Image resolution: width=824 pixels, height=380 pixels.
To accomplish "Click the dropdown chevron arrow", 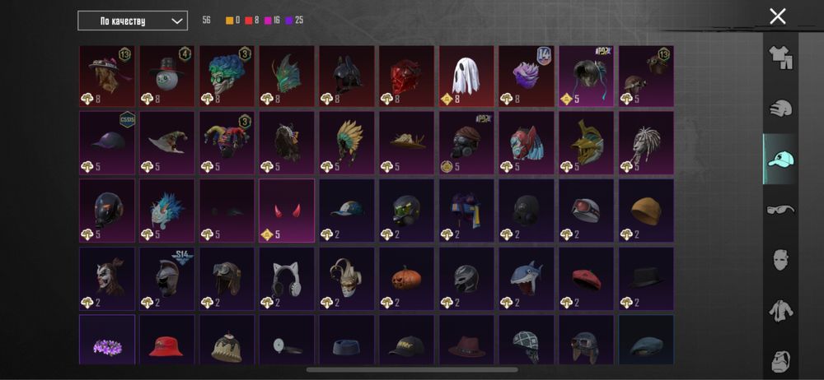I will pos(177,21).
